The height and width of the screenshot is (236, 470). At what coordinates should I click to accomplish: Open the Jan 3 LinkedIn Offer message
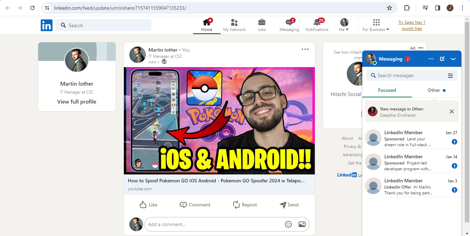412,186
